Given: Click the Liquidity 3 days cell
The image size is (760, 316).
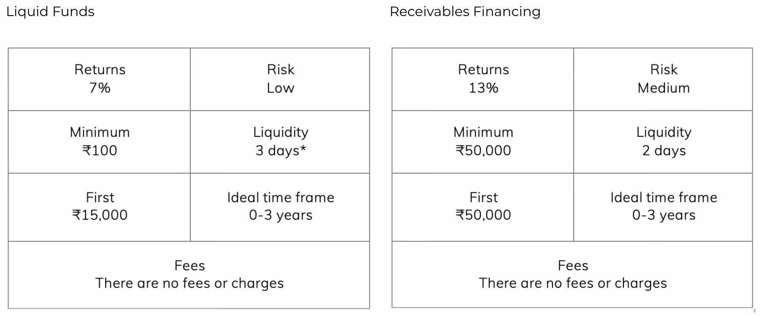Looking at the screenshot, I should point(280,142).
